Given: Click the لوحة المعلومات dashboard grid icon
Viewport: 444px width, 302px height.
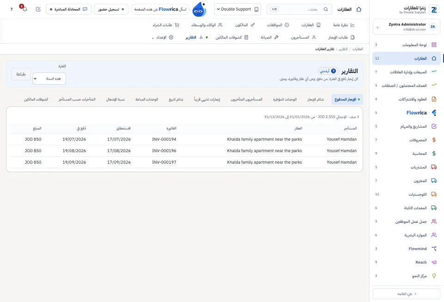Looking at the screenshot, I should pos(434,45).
